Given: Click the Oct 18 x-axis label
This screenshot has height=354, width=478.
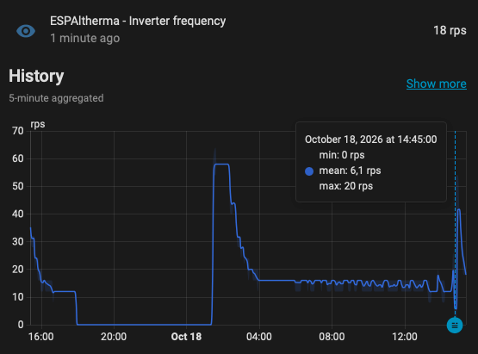Looking at the screenshot, I should [186, 337].
